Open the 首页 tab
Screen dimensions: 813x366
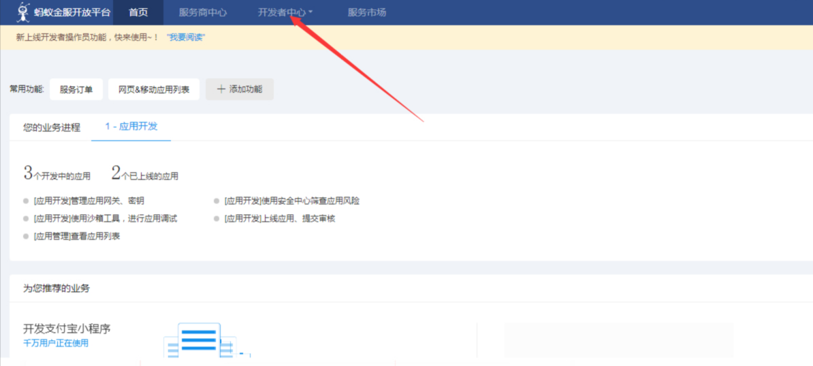click(x=138, y=12)
